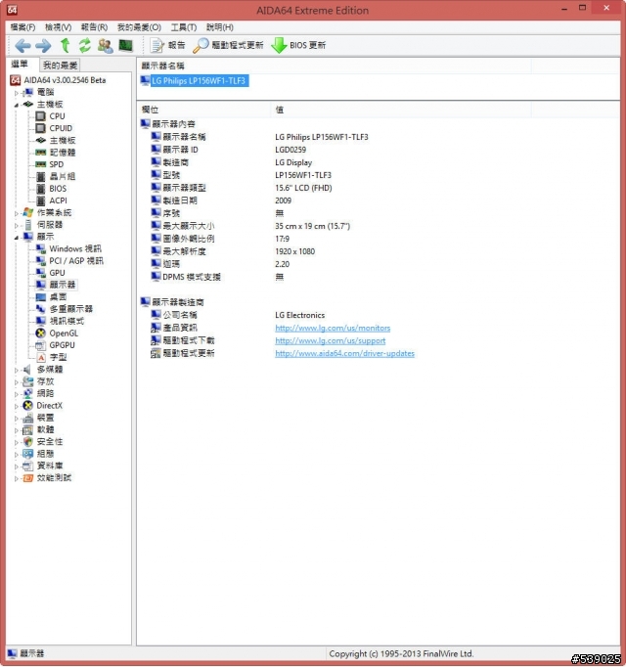Select the CPUID tree item
Screen dimensions: 626x667
pos(61,128)
